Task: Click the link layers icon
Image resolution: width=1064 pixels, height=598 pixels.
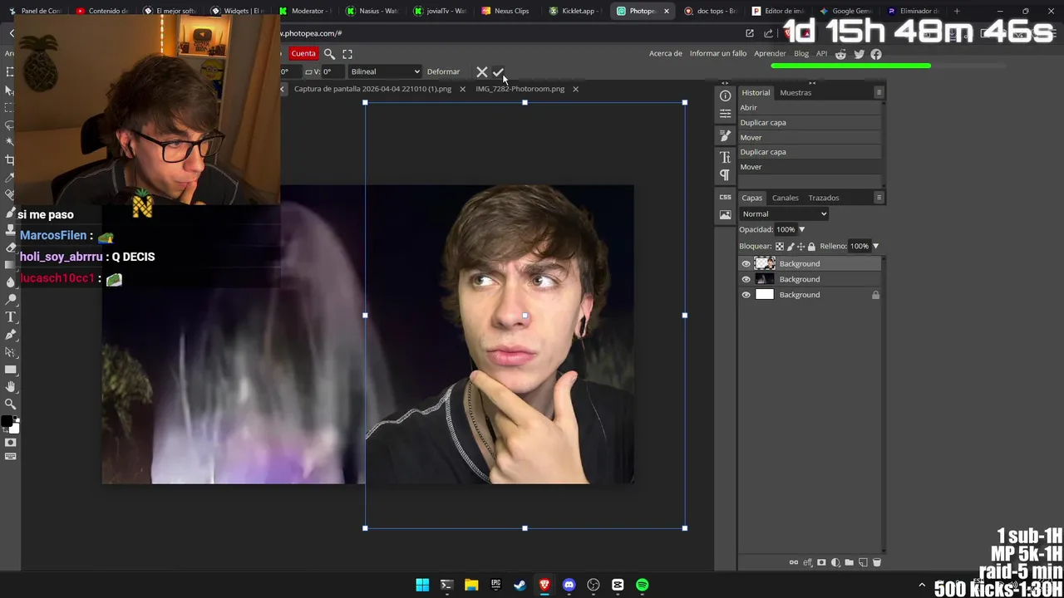Action: (794, 562)
